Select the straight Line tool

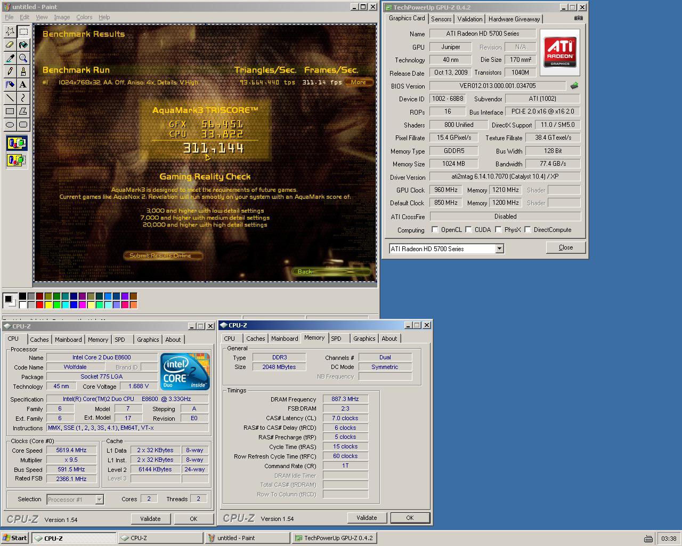[10, 98]
